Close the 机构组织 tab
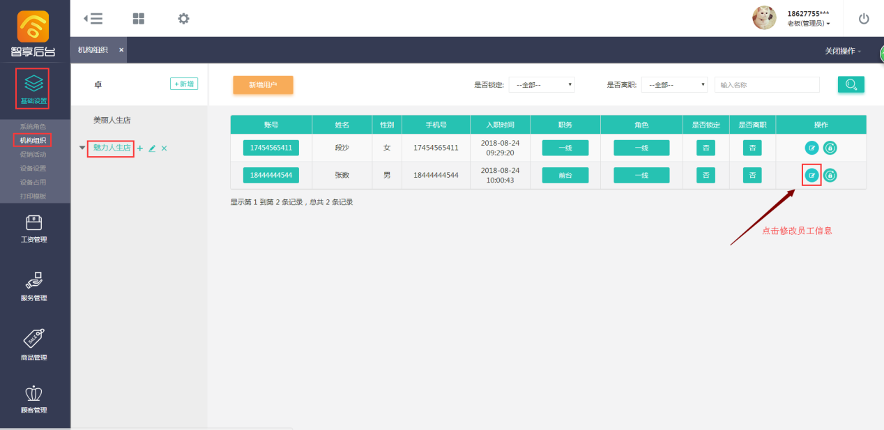Viewport: 884px width, 430px height. (121, 50)
